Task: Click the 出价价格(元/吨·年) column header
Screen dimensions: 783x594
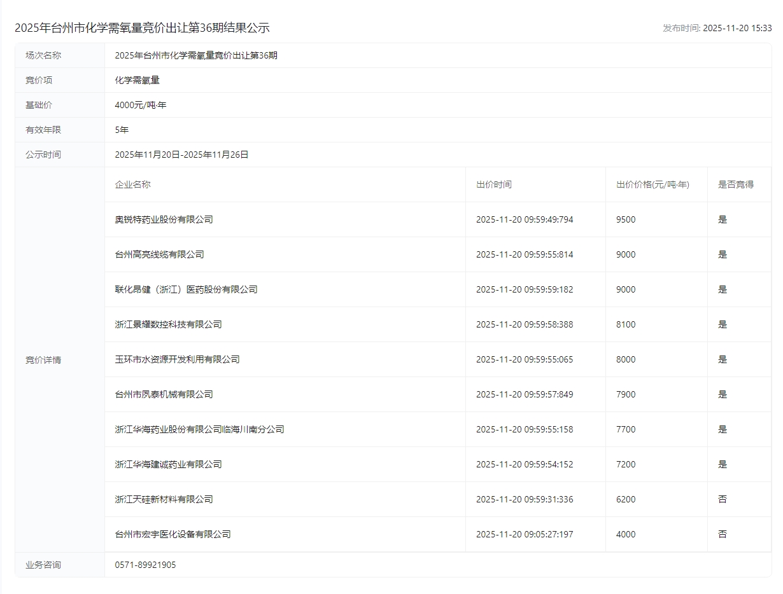Action: pos(652,184)
